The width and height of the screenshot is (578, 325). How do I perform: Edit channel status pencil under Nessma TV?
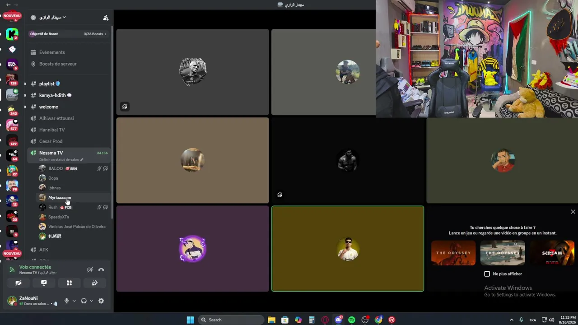(x=82, y=160)
